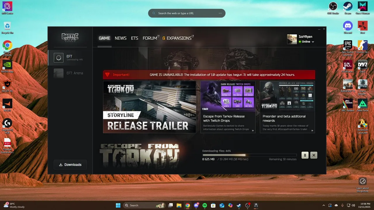Open the Downloads panel in launcher
The image size is (374, 210).
tap(70, 164)
